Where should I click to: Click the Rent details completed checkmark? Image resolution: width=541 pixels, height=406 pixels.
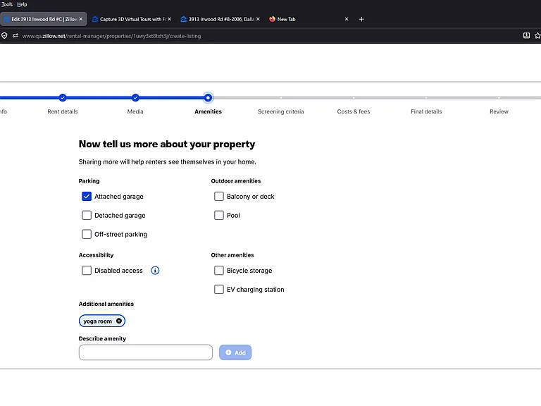coord(63,98)
